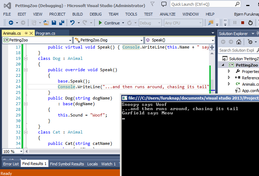This screenshot has height=176, width=259.
Task: Collapse the Dog class outline region
Action: coord(26,58)
